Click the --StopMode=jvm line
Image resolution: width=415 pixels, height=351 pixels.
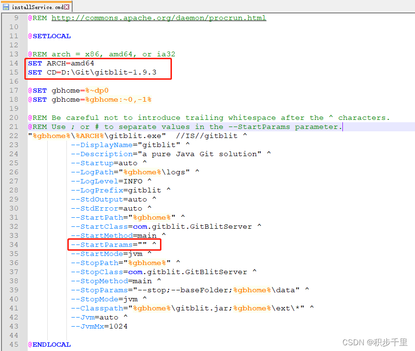(x=109, y=299)
